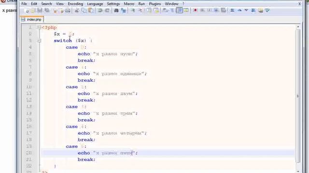
Task: Click echo line "x равен двум"
Action: (x=108, y=94)
